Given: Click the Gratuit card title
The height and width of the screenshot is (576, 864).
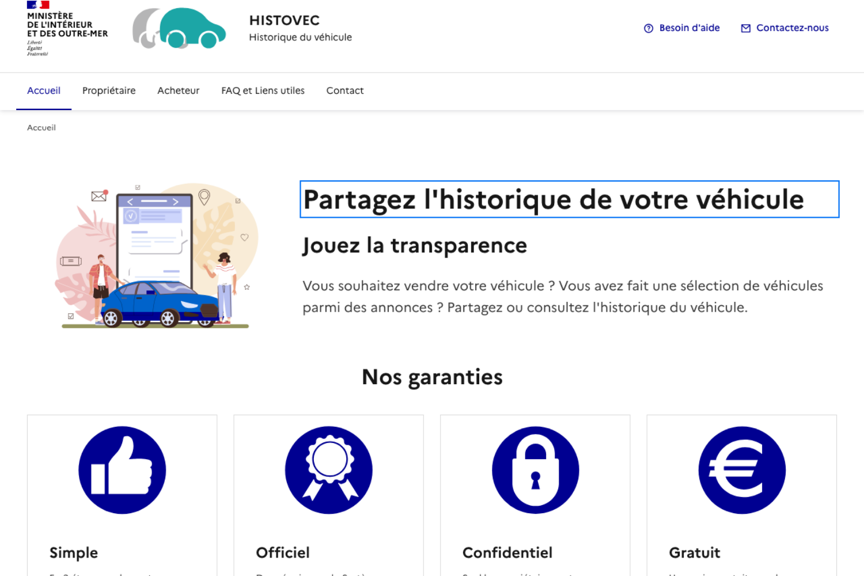Looking at the screenshot, I should click(695, 553).
